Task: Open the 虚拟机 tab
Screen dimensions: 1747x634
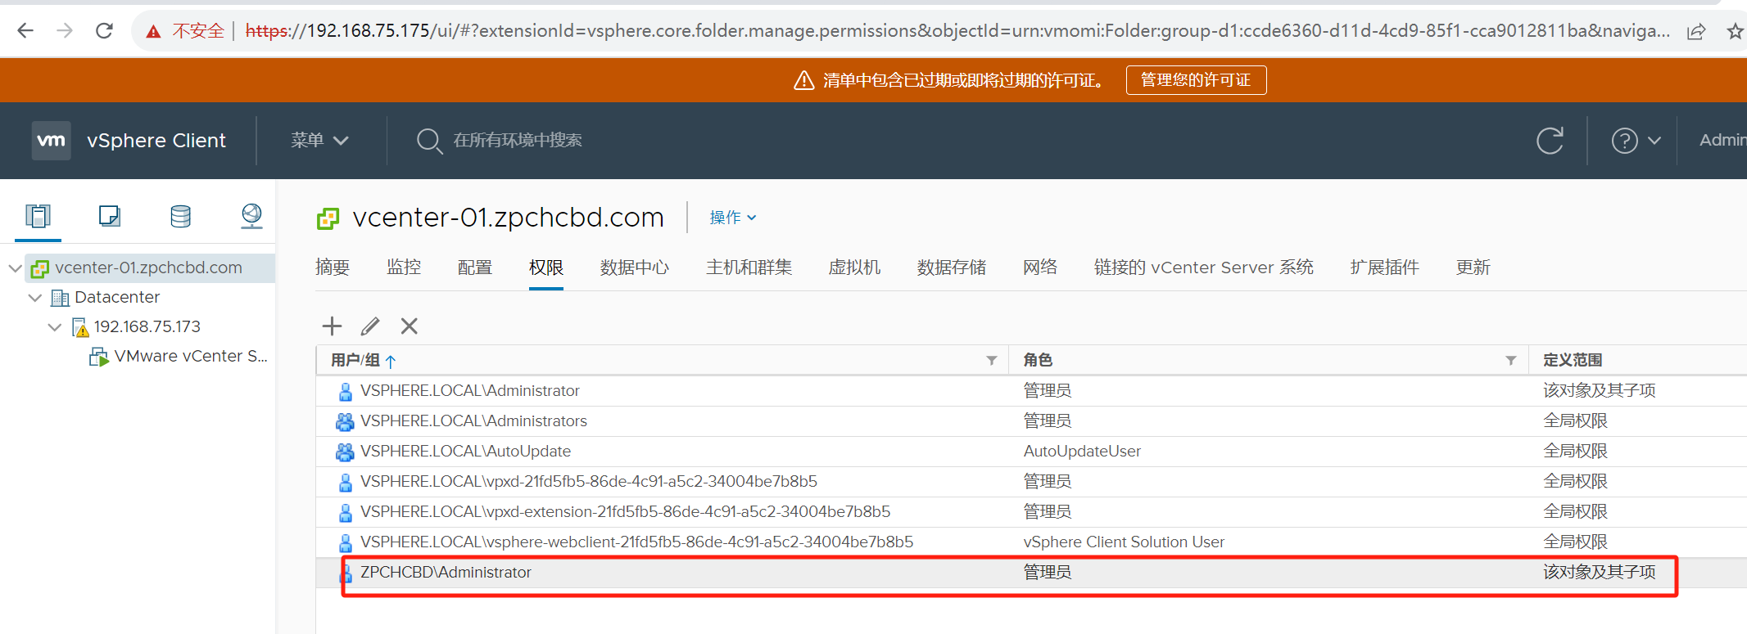Action: 854,268
